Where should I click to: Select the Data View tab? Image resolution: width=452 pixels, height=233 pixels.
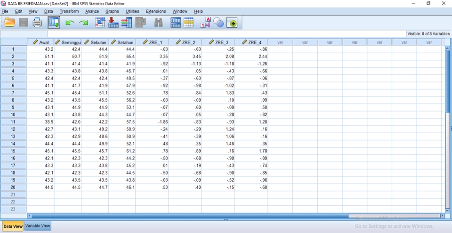coord(13,226)
